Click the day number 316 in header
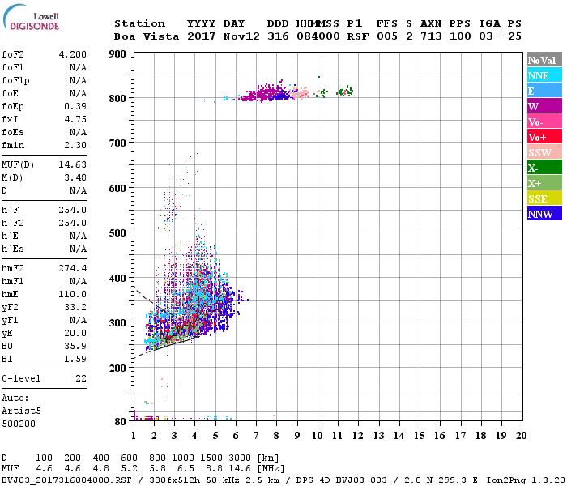The width and height of the screenshot is (567, 486). [278, 36]
